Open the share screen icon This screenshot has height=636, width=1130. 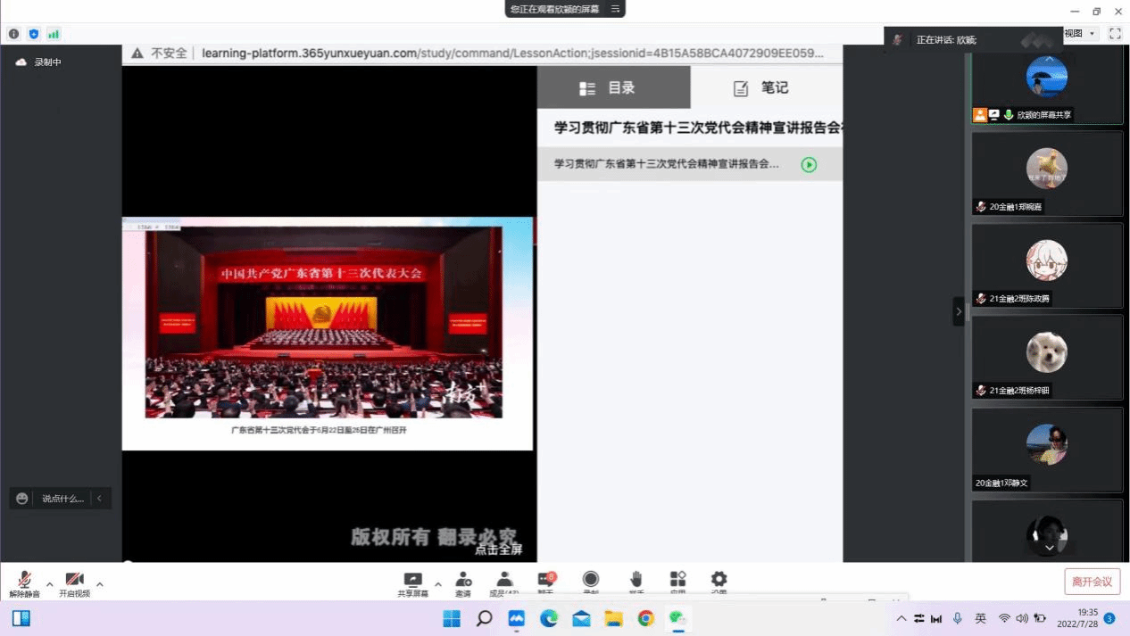point(412,581)
